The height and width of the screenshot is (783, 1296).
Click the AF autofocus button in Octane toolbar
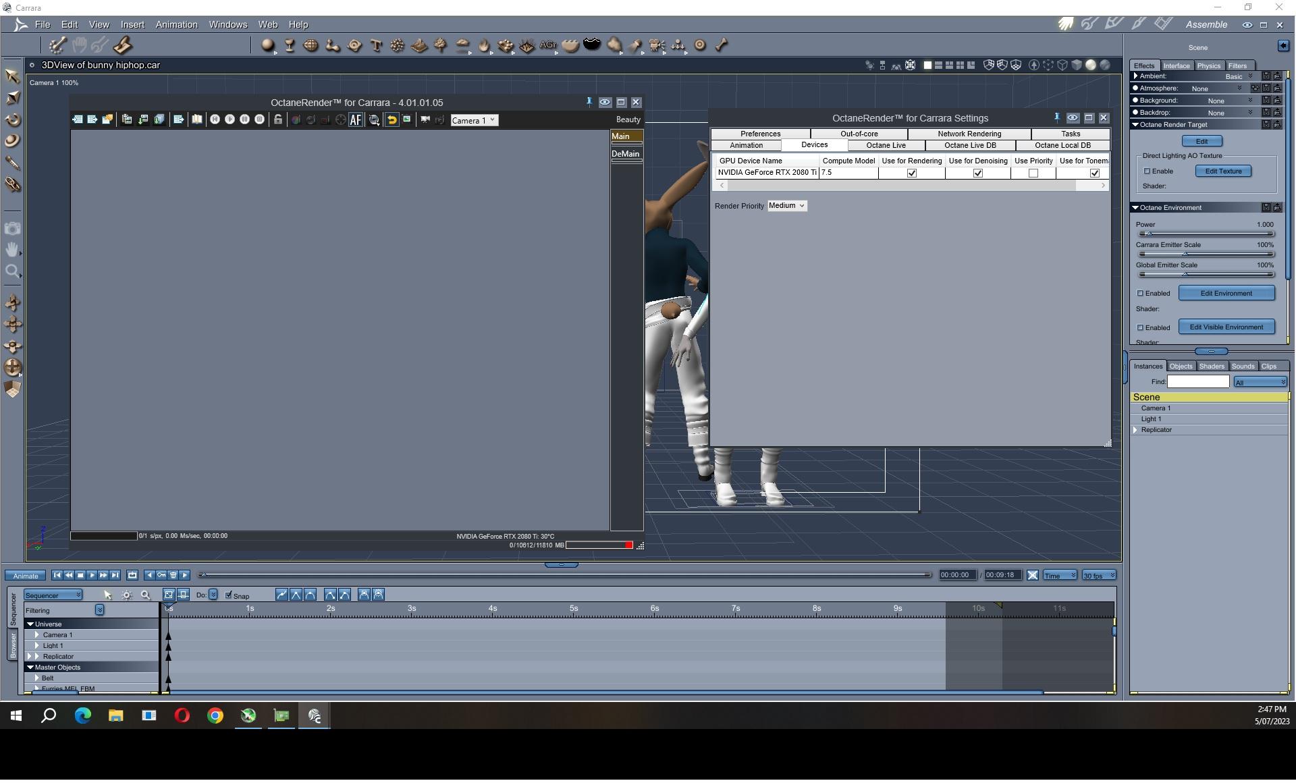[356, 120]
